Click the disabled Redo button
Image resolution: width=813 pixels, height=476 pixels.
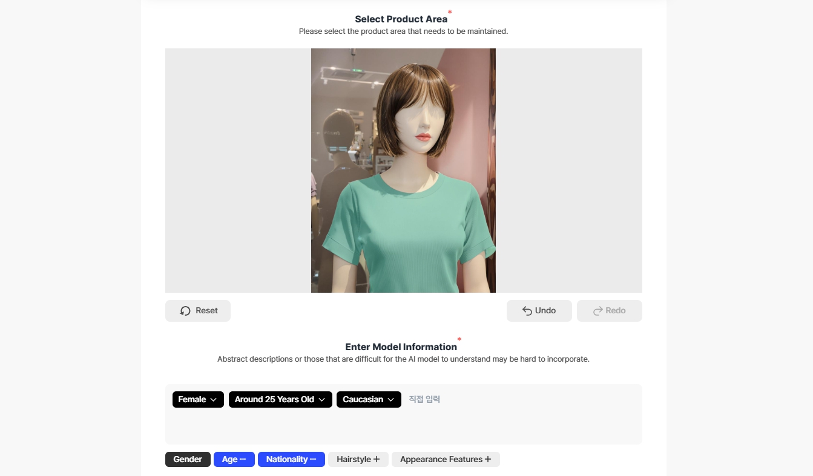[x=610, y=310]
